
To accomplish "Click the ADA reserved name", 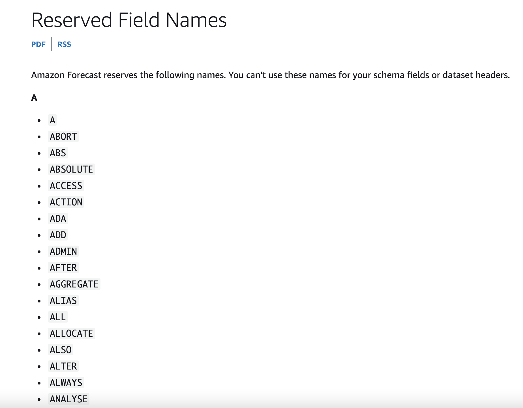I will pyautogui.click(x=58, y=219).
